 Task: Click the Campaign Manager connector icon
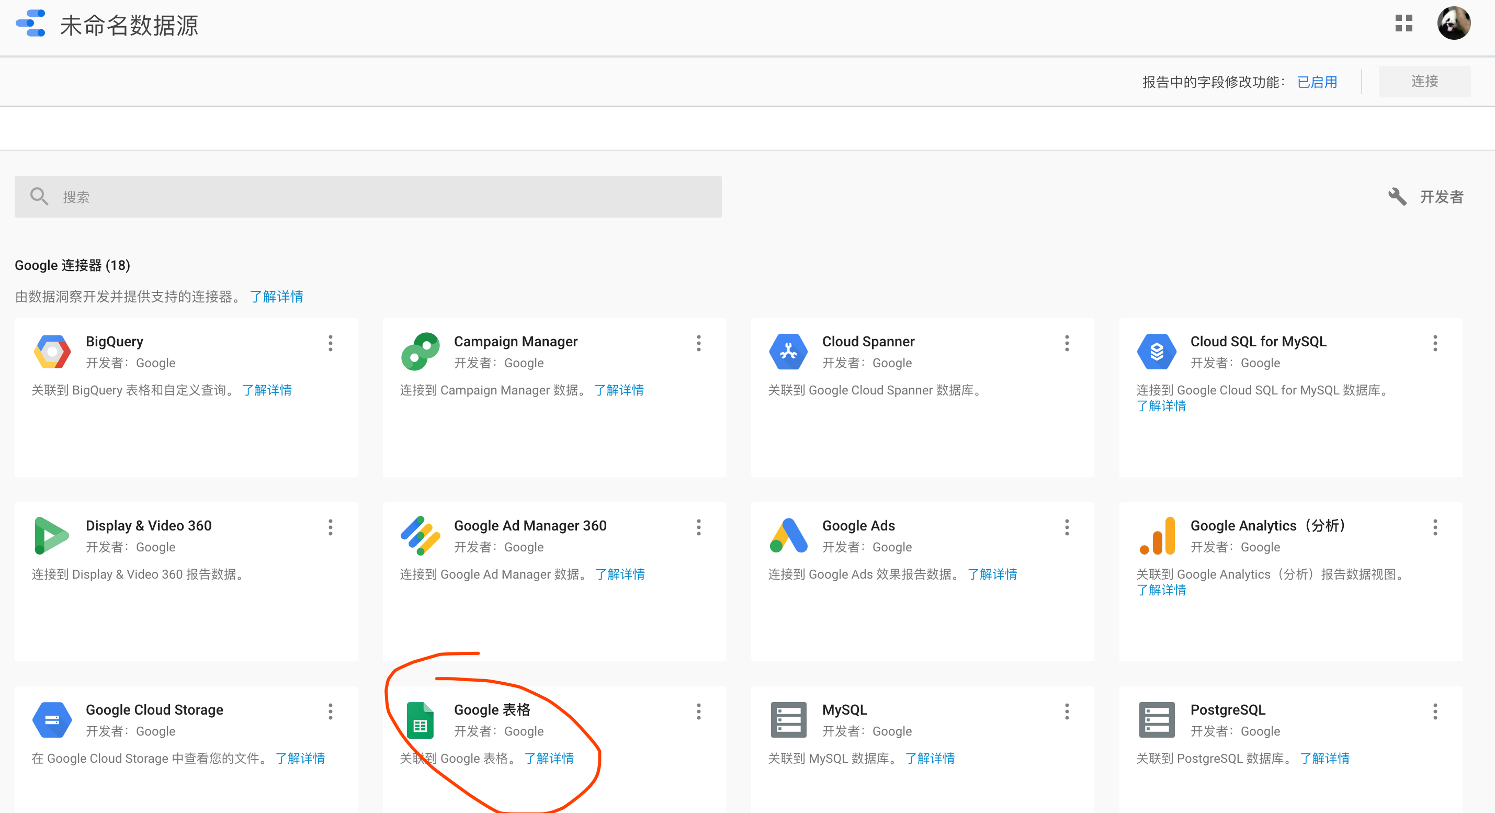[421, 351]
